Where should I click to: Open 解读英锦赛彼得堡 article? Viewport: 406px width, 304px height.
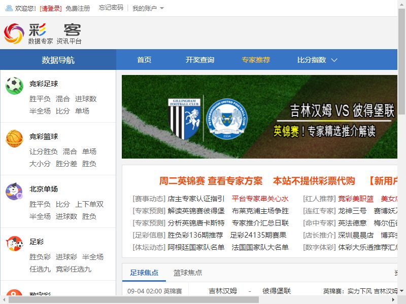pyautogui.click(x=196, y=211)
